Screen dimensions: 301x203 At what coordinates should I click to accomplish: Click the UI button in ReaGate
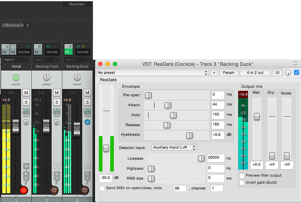pyautogui.click(x=277, y=72)
